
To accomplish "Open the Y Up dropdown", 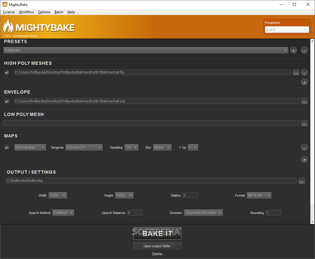I will 193,147.
